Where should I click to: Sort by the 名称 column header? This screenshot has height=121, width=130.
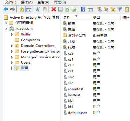click(x=76, y=18)
